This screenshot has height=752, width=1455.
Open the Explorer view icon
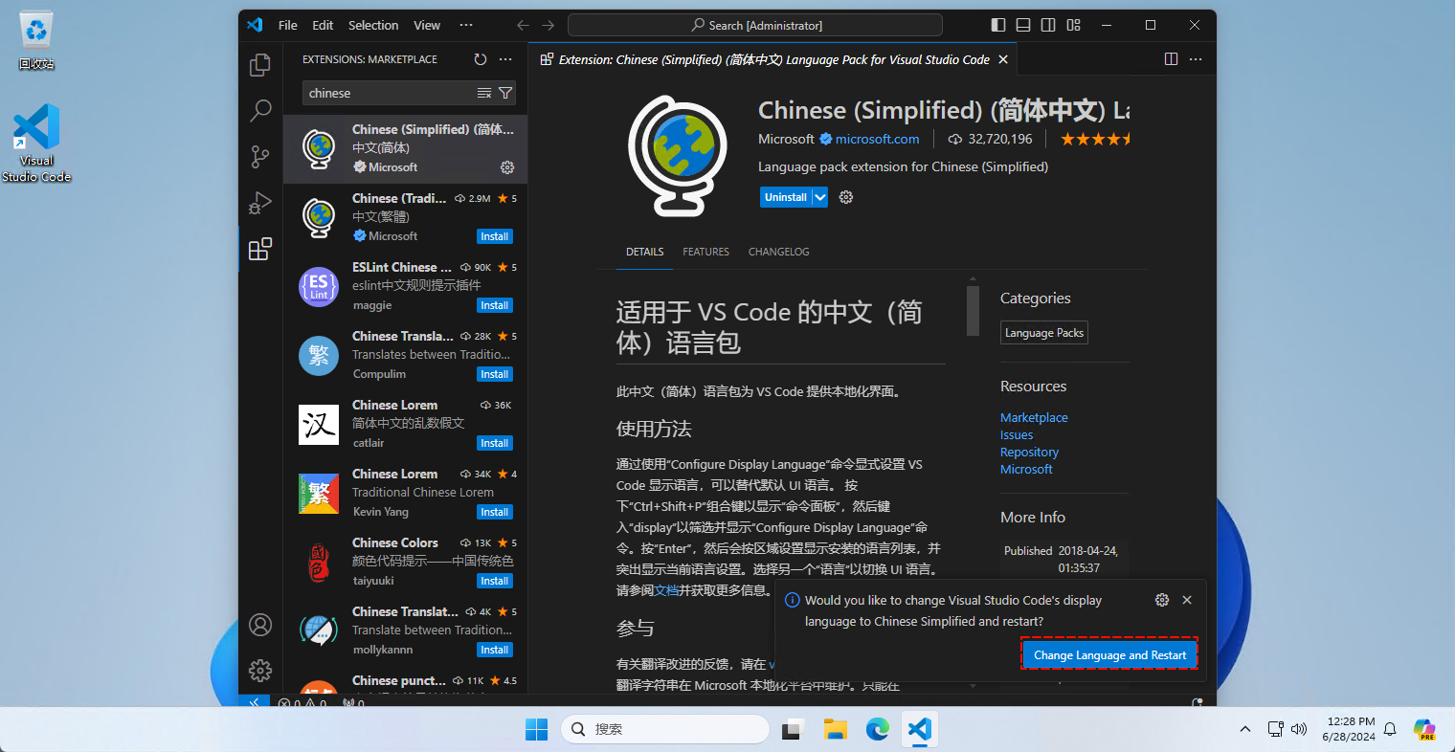pos(259,65)
